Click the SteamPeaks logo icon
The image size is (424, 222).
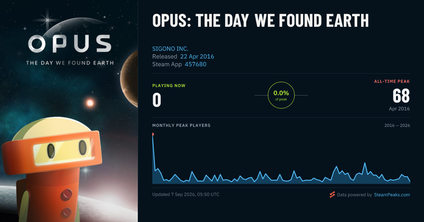332,195
